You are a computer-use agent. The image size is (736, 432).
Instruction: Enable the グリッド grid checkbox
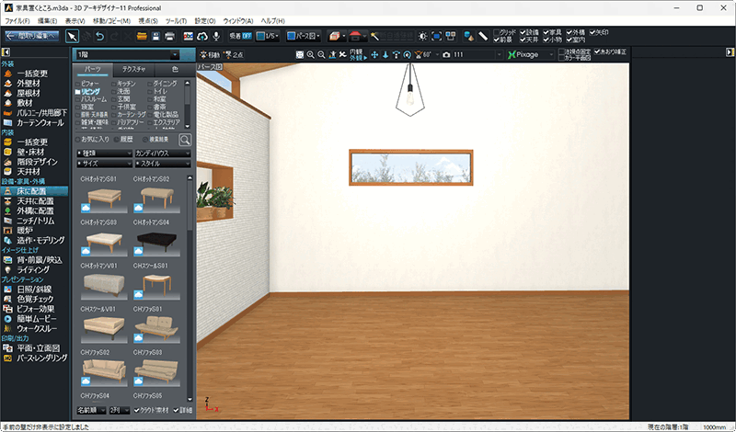pyautogui.click(x=498, y=31)
